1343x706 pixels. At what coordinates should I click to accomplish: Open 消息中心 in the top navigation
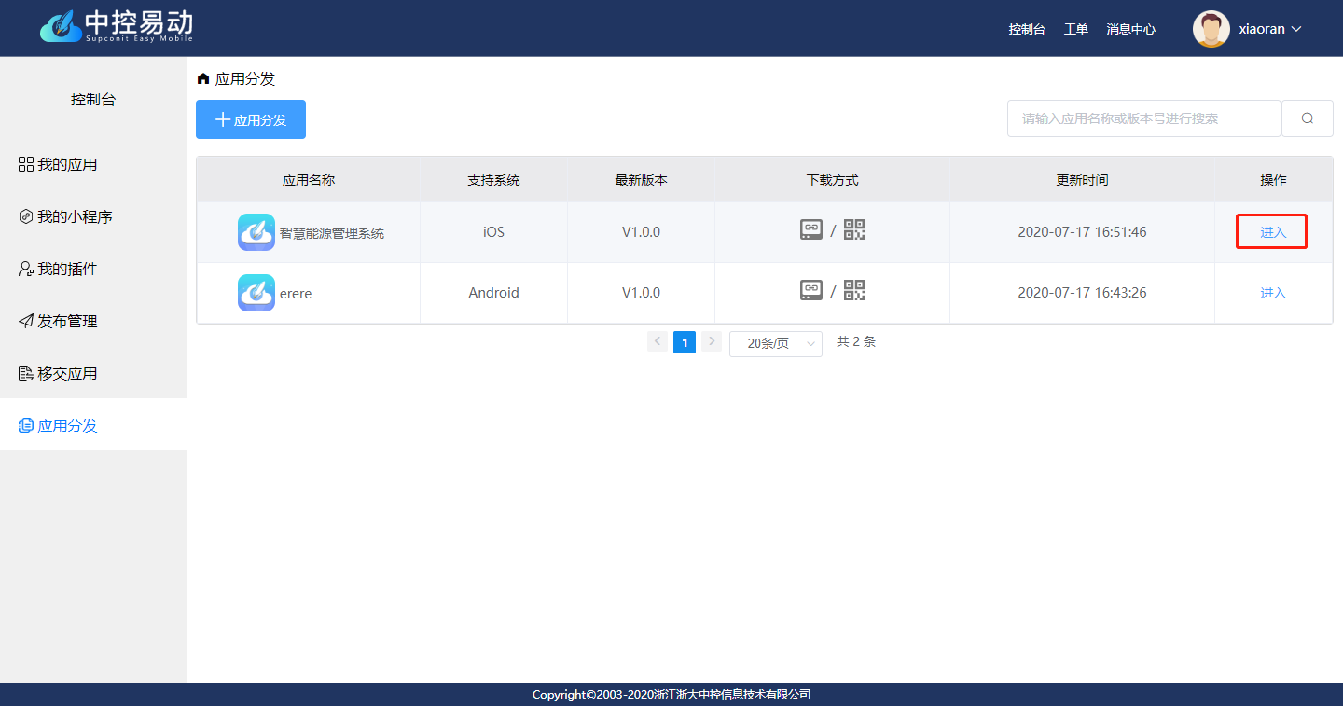pos(1130,29)
